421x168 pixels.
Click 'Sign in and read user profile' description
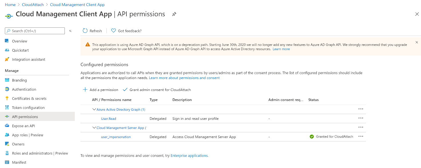[196, 119]
